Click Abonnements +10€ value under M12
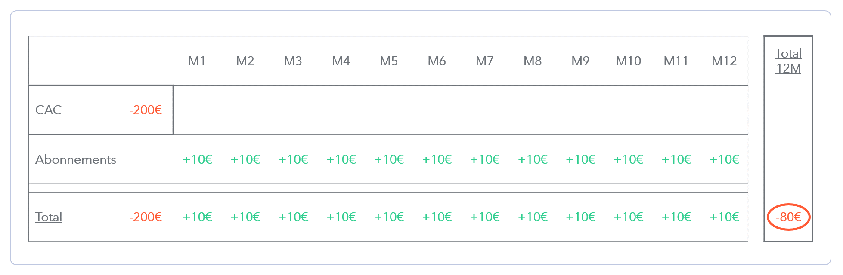 tap(725, 159)
